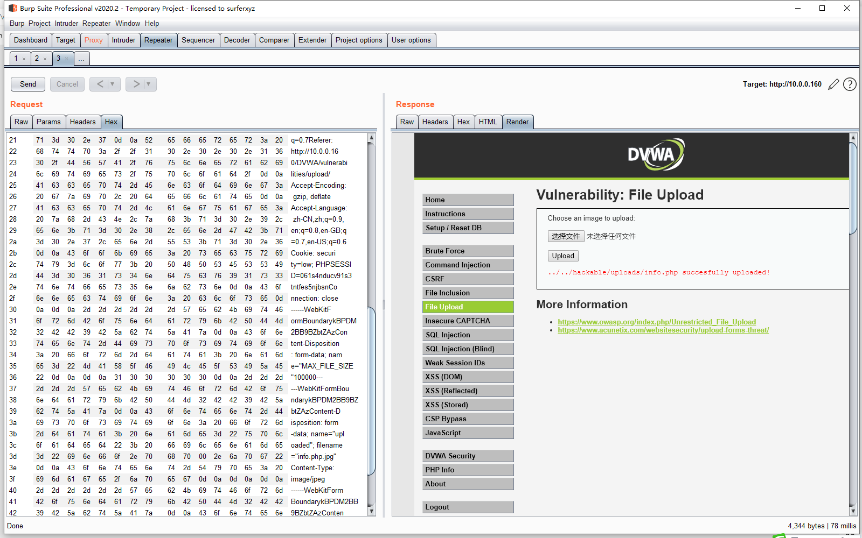862x538 pixels.
Task: Add new Repeater tab with ellipsis
Action: [x=81, y=59]
